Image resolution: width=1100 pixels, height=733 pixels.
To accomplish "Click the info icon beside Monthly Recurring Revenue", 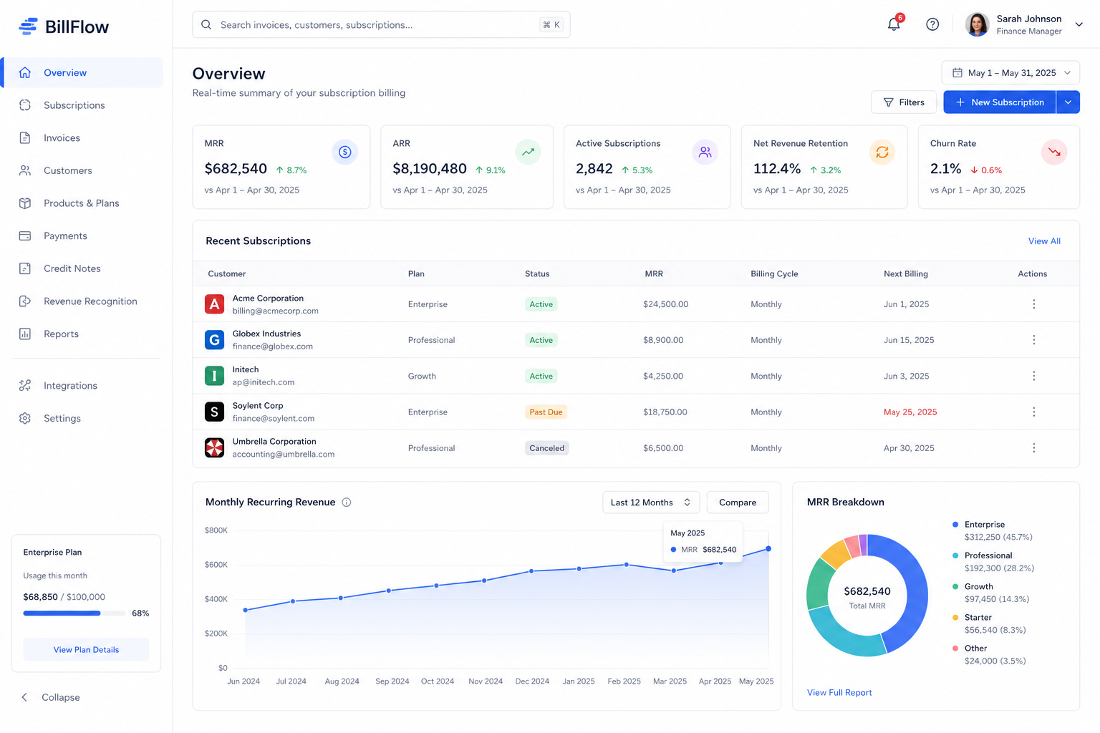I will (347, 503).
